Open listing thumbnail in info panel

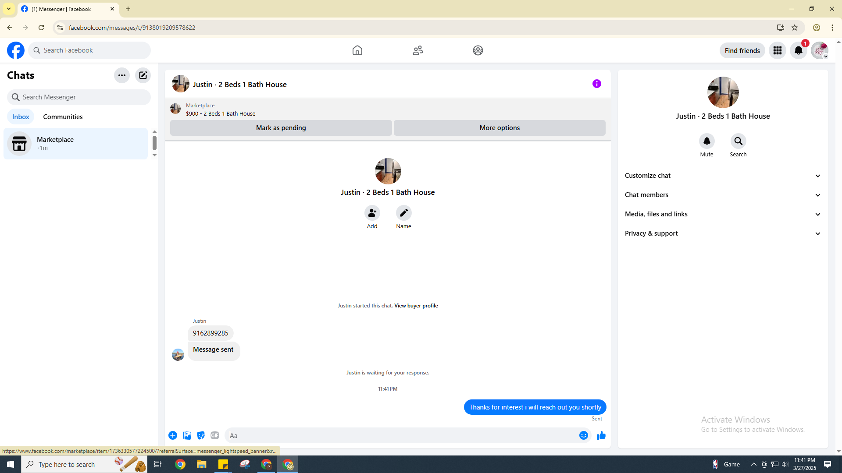coord(723,92)
